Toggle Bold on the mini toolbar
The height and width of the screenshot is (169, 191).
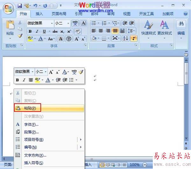point(18,80)
